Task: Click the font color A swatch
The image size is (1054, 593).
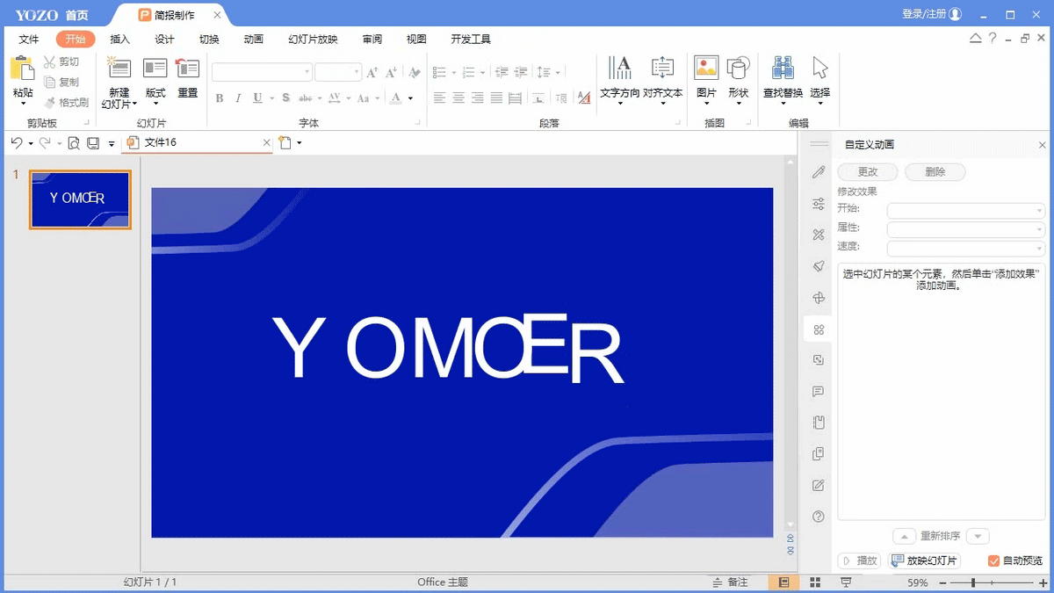Action: coord(396,98)
